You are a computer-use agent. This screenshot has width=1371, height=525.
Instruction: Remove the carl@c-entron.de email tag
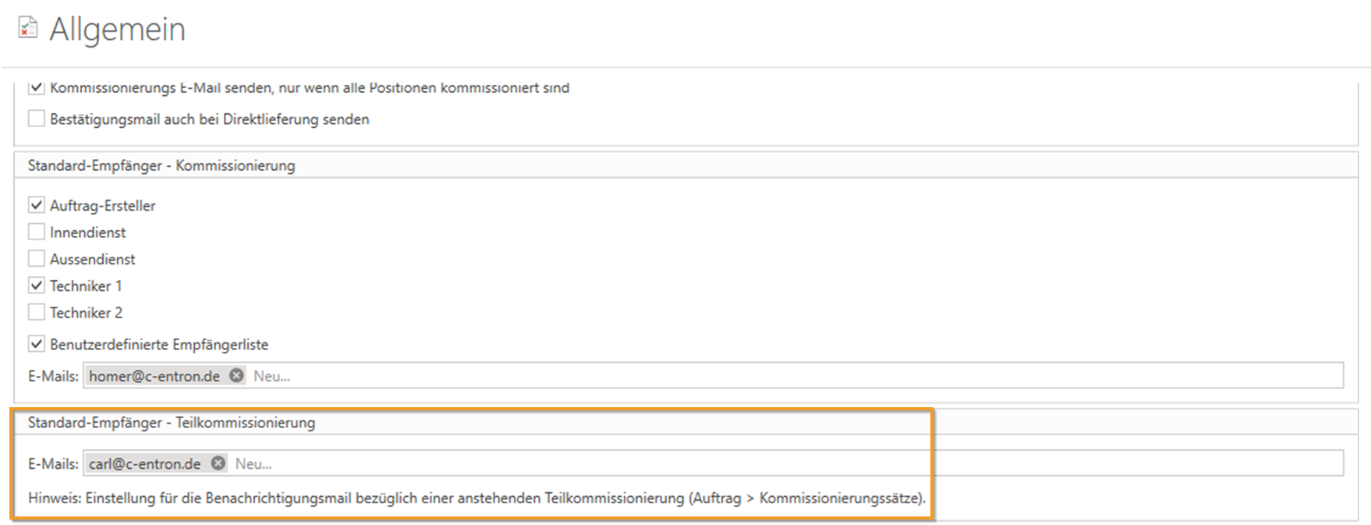point(218,463)
